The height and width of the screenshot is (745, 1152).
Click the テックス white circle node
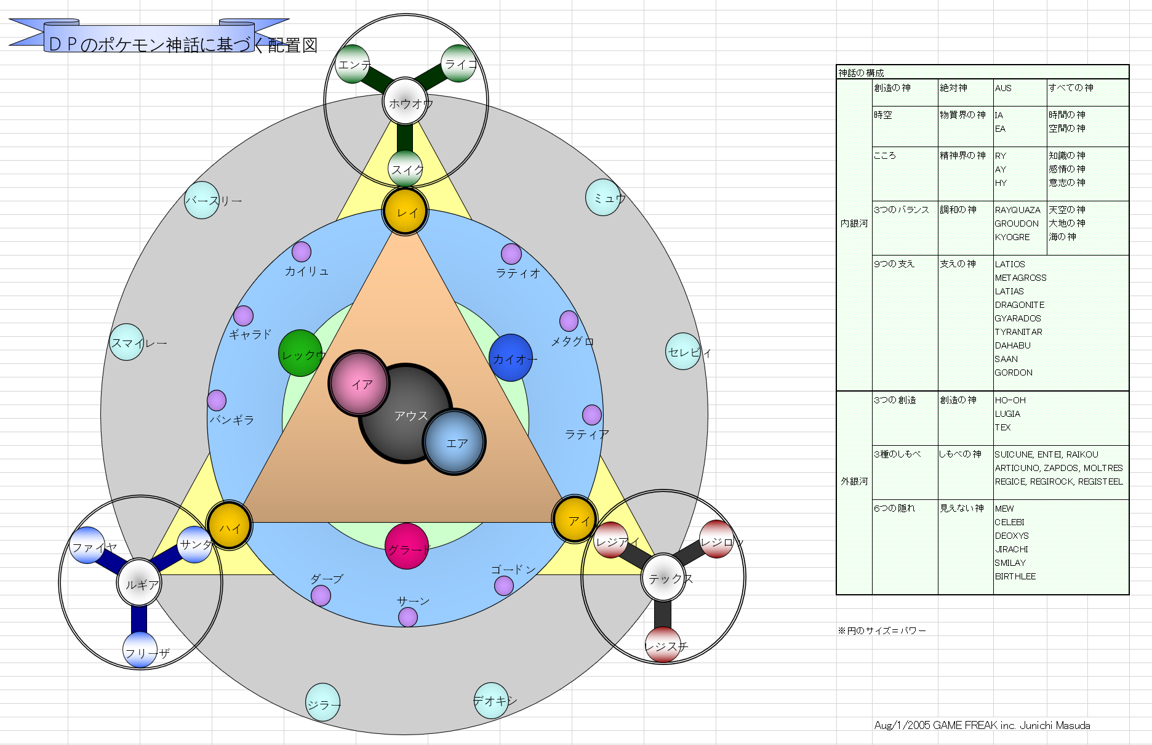point(663,577)
